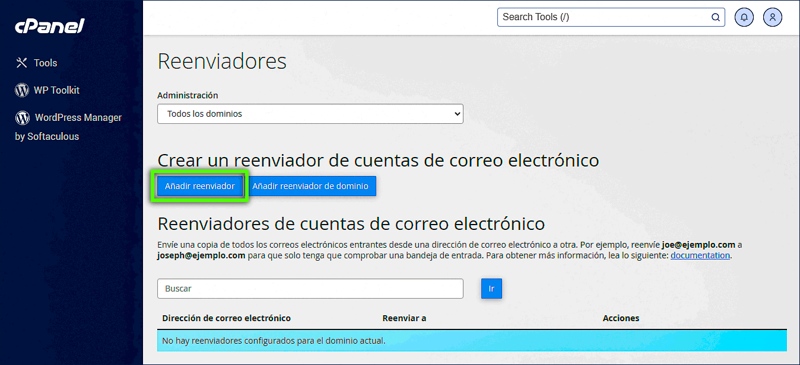The image size is (800, 365).
Task: Click the Reenviar a column header
Action: tap(404, 318)
